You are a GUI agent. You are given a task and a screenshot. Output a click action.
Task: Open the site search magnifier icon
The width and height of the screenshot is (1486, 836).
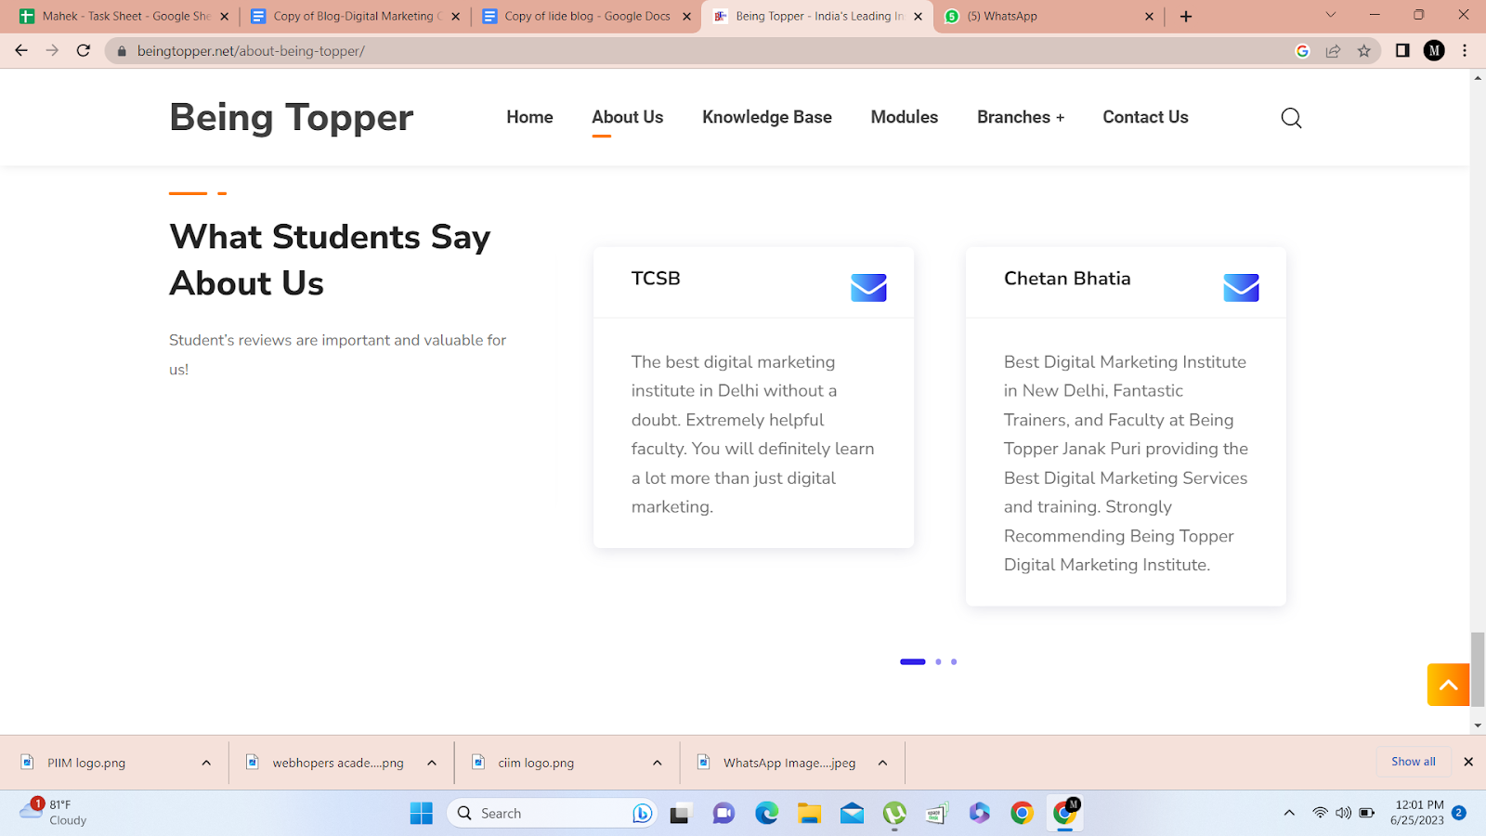tap(1291, 118)
